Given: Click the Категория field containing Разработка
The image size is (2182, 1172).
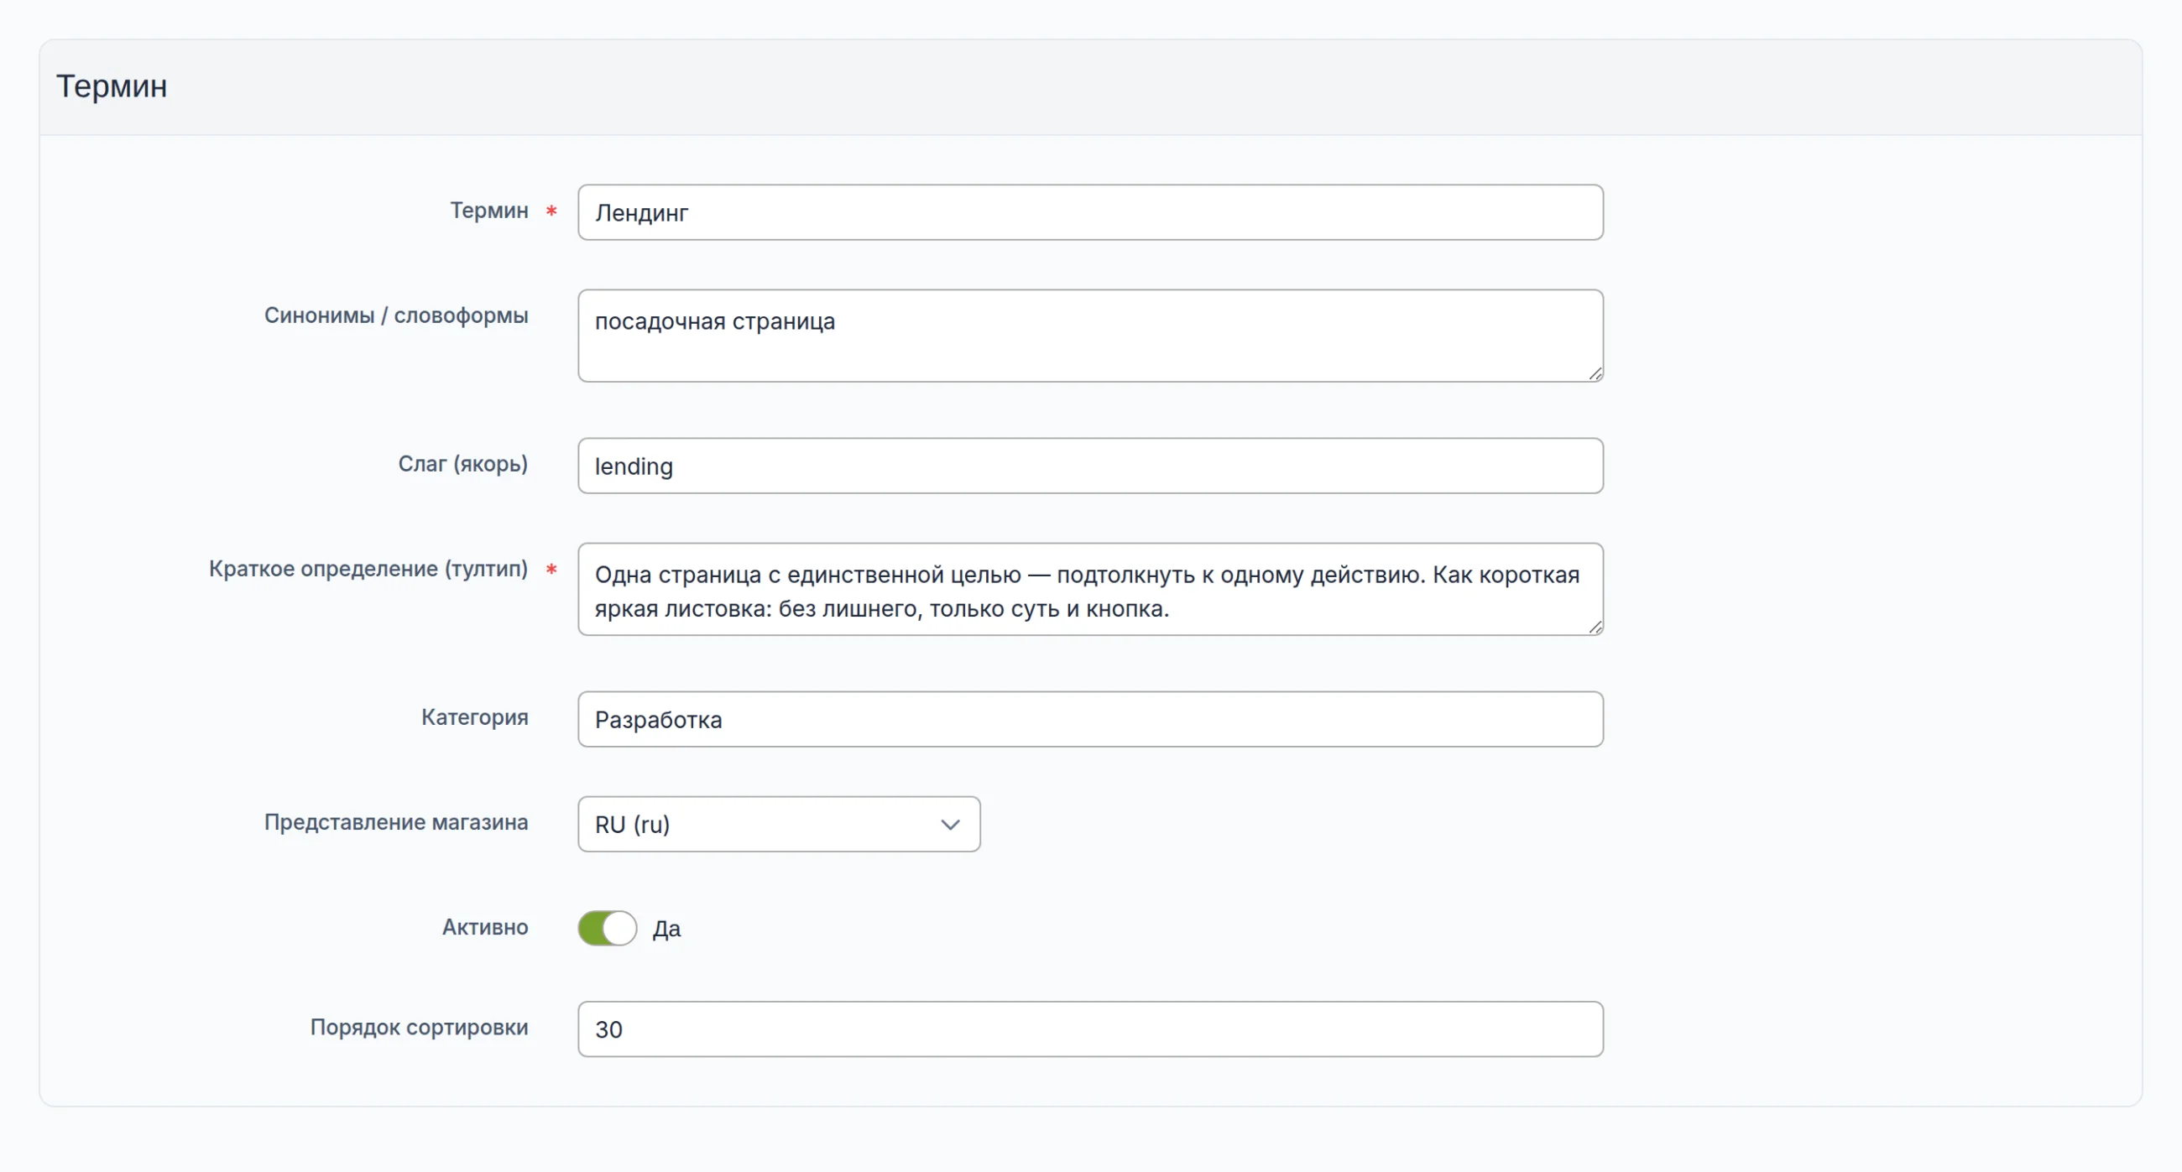Looking at the screenshot, I should point(1090,719).
